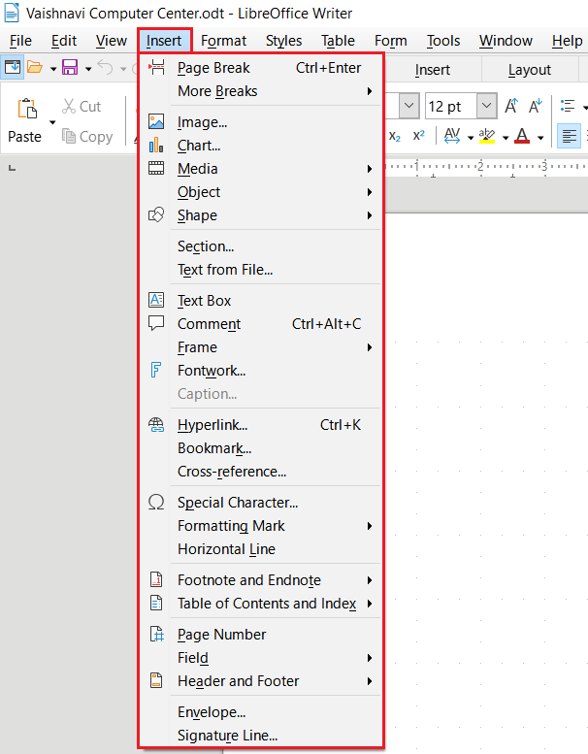Click the Open folder icon
This screenshot has width=588, height=754.
[x=35, y=67]
